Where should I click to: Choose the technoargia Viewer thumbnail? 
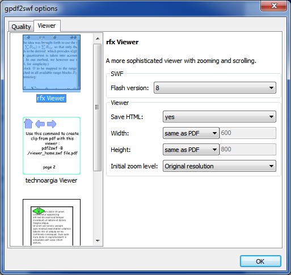coord(52,146)
